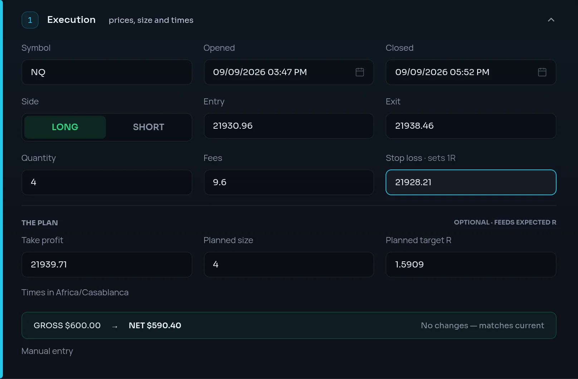The height and width of the screenshot is (379, 578).
Task: Collapse the Execution section chevron
Action: click(551, 20)
